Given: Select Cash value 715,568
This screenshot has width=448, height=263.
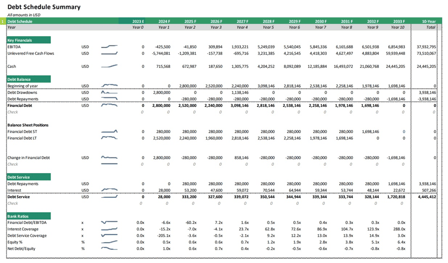Looking at the screenshot, I should point(163,67).
